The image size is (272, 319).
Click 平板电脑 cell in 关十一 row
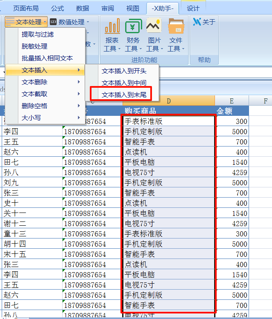click(169, 213)
